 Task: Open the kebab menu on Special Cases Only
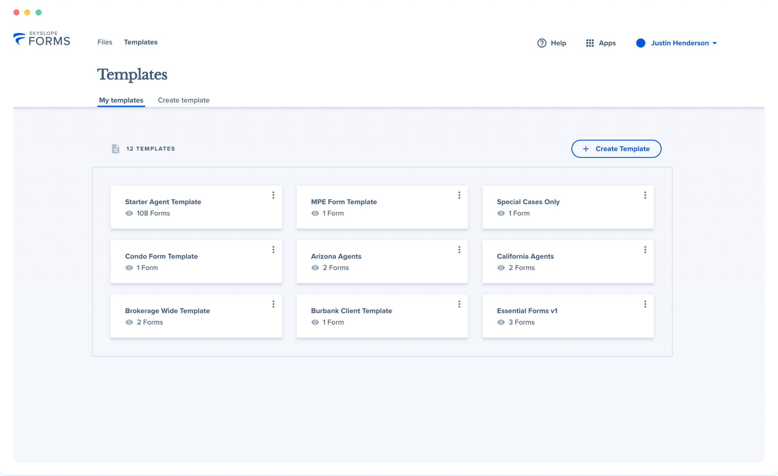tap(645, 195)
